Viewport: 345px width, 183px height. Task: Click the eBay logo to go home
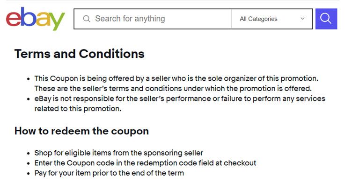tap(36, 19)
